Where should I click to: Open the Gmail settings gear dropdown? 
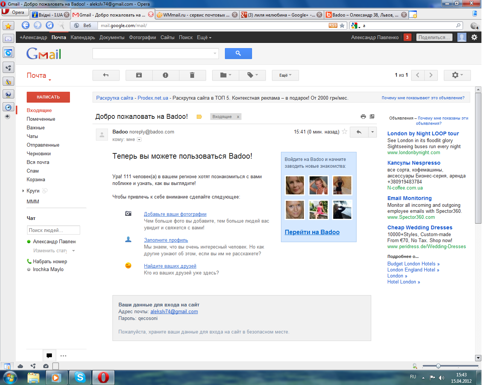[x=457, y=75]
